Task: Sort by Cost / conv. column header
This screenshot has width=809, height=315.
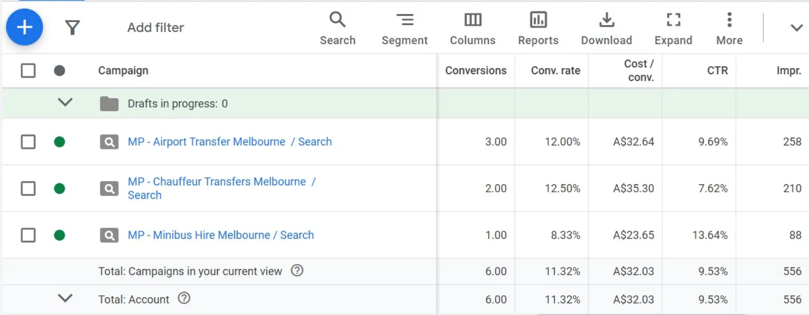Action: 639,71
